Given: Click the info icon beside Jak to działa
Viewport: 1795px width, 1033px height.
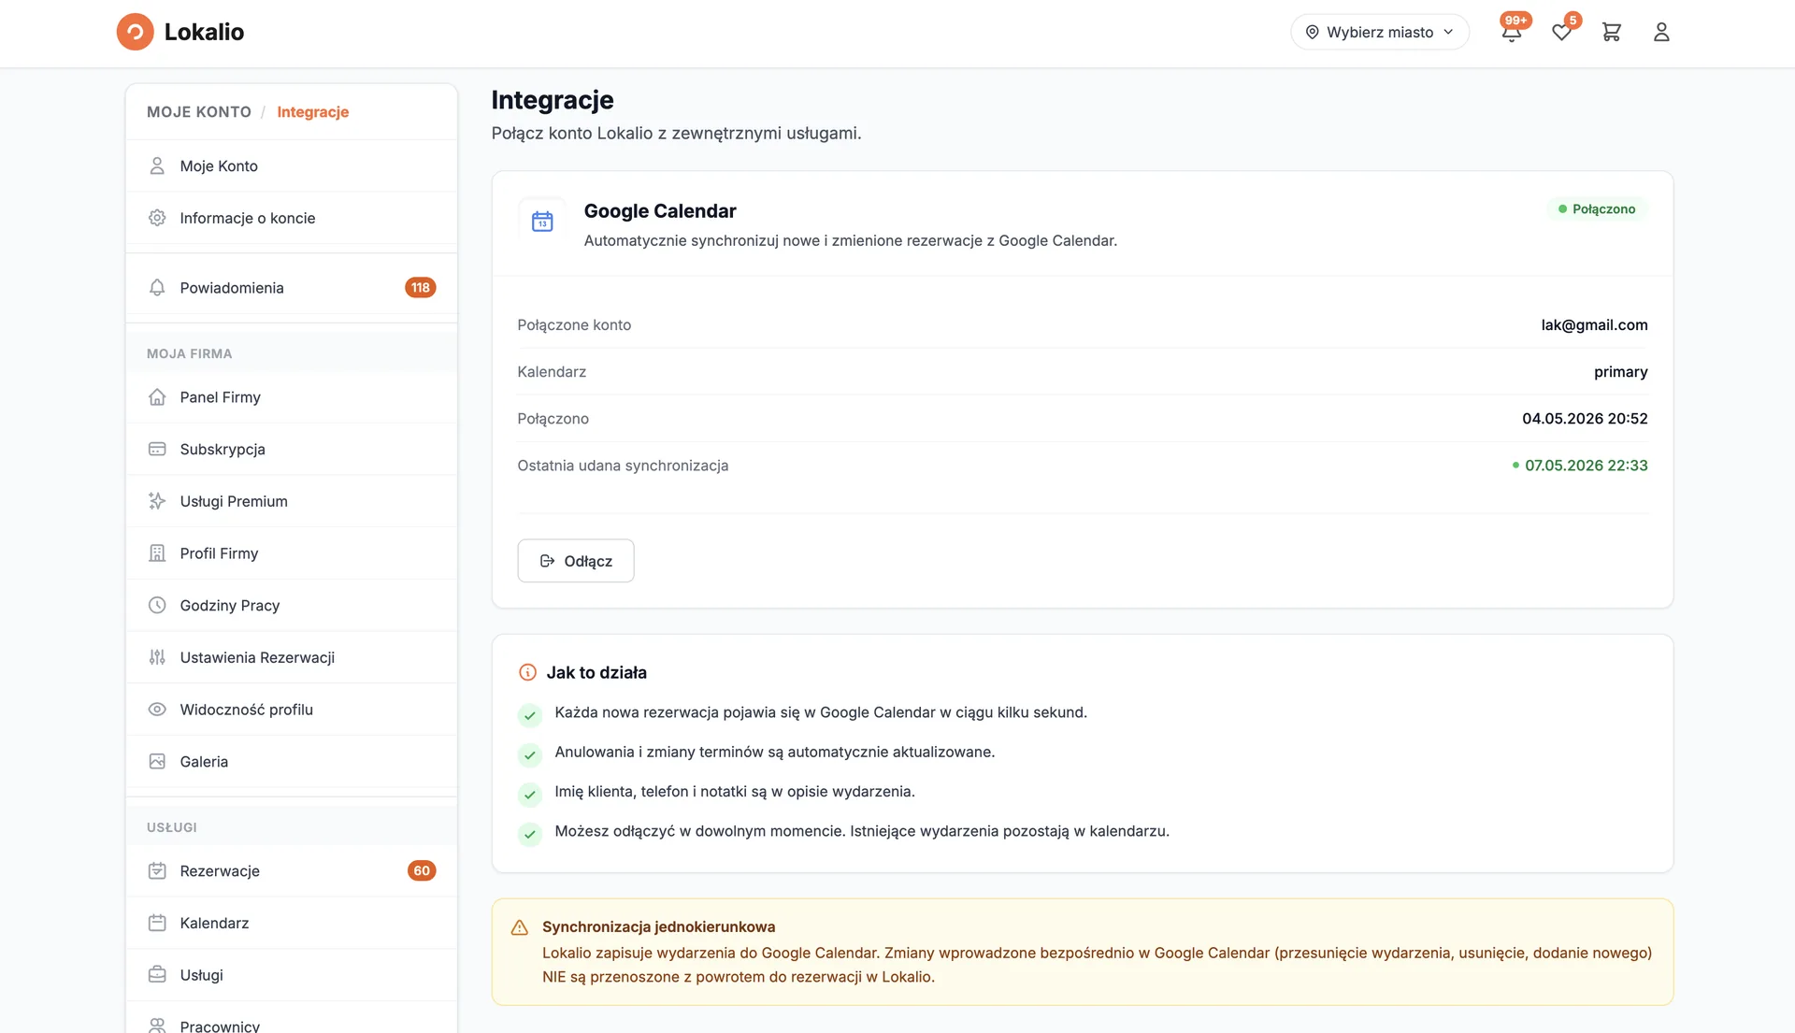Looking at the screenshot, I should coord(527,672).
